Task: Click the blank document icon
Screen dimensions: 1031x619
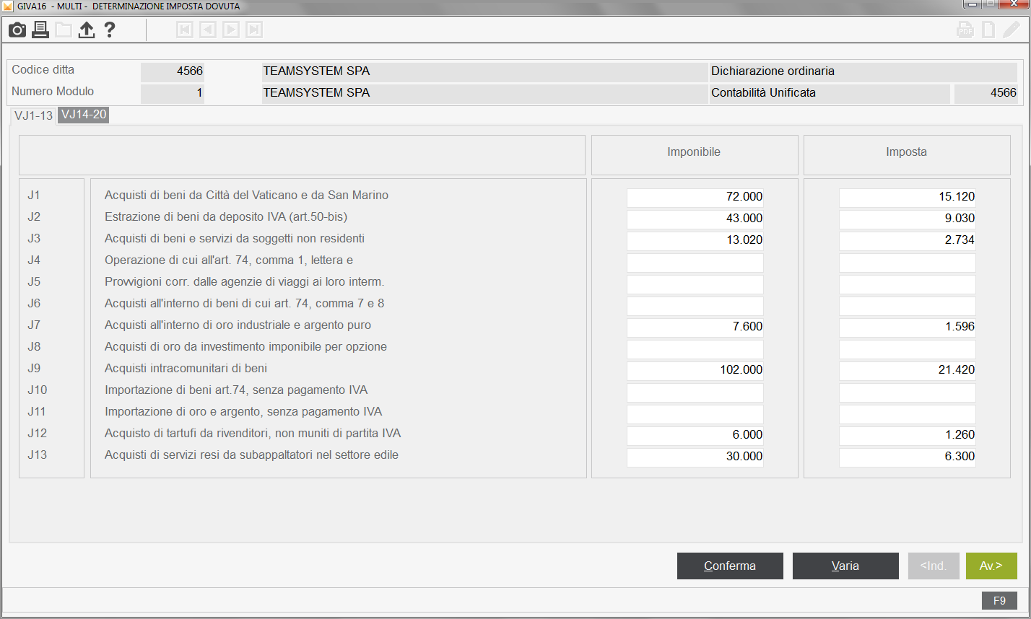Action: click(988, 30)
